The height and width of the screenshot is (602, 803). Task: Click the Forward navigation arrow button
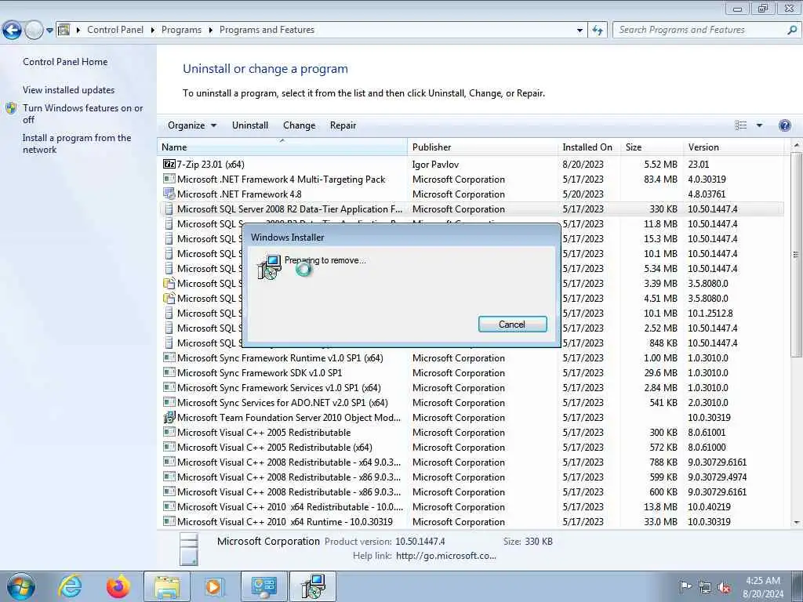pyautogui.click(x=34, y=31)
